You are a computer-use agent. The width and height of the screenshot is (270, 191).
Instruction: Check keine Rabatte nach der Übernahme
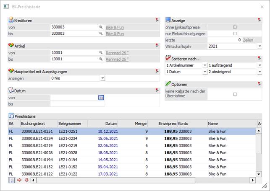click(x=235, y=94)
